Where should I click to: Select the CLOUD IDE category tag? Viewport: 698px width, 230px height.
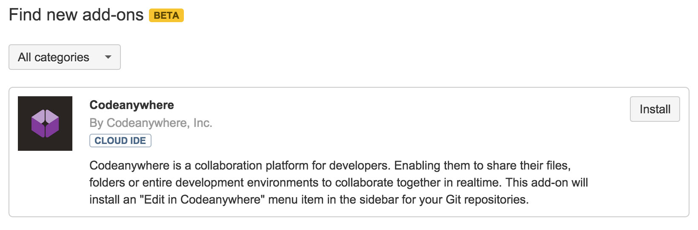click(120, 141)
